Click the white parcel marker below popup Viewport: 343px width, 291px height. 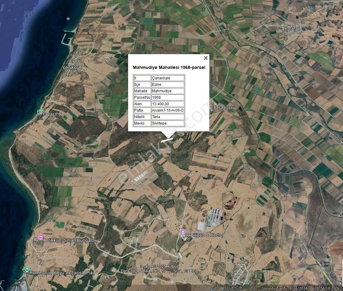point(167,140)
